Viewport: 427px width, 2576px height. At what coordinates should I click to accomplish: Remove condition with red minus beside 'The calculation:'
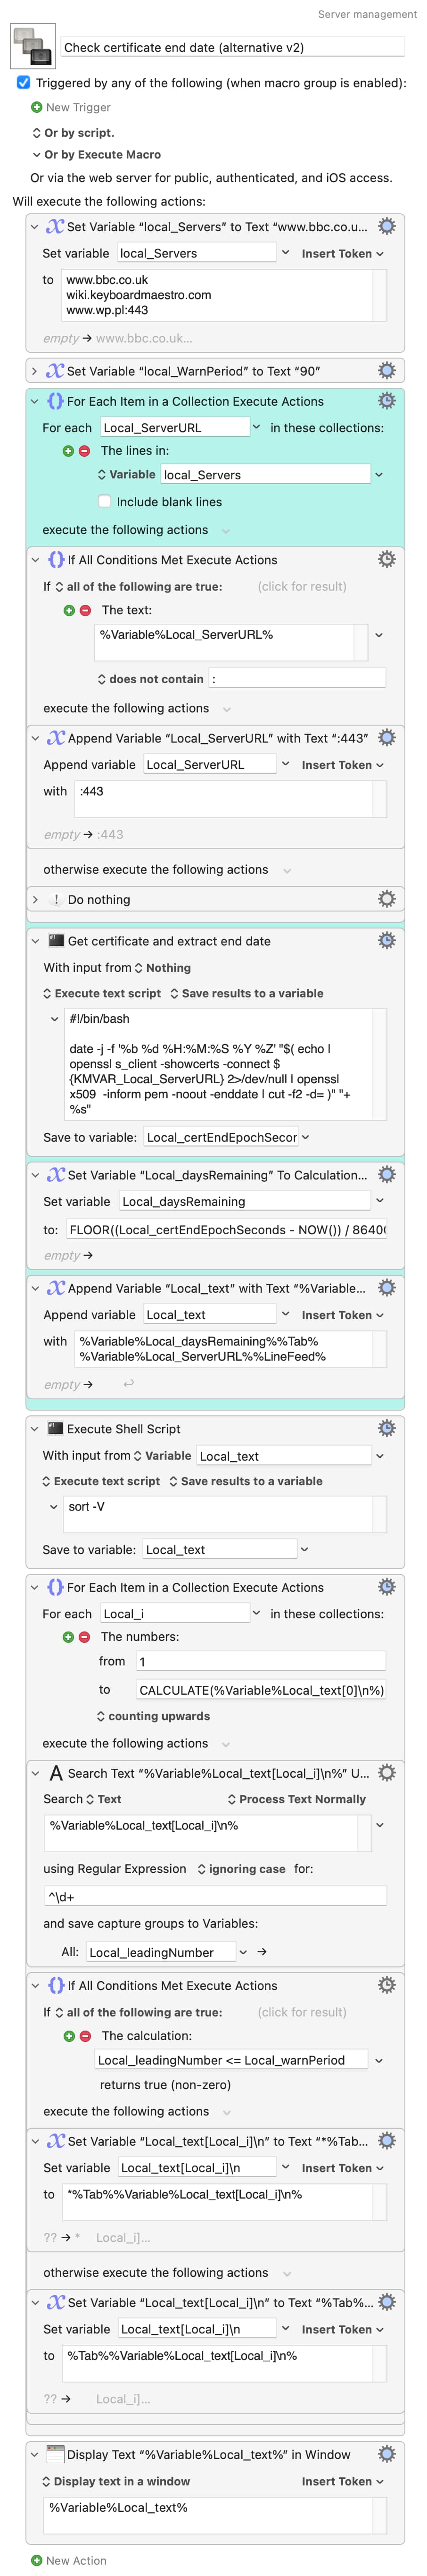[85, 2036]
